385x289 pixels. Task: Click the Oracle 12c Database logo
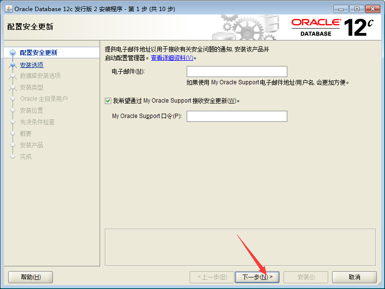(333, 27)
